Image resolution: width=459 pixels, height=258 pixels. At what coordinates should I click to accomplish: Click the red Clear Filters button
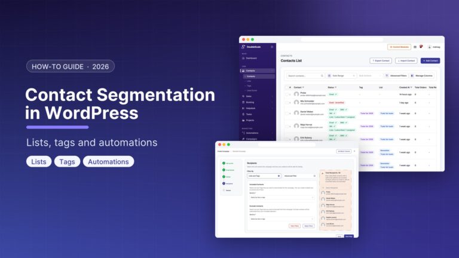click(x=295, y=226)
